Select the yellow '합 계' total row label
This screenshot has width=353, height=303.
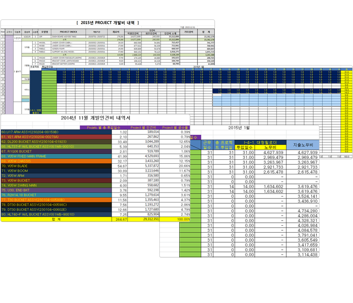56,219
